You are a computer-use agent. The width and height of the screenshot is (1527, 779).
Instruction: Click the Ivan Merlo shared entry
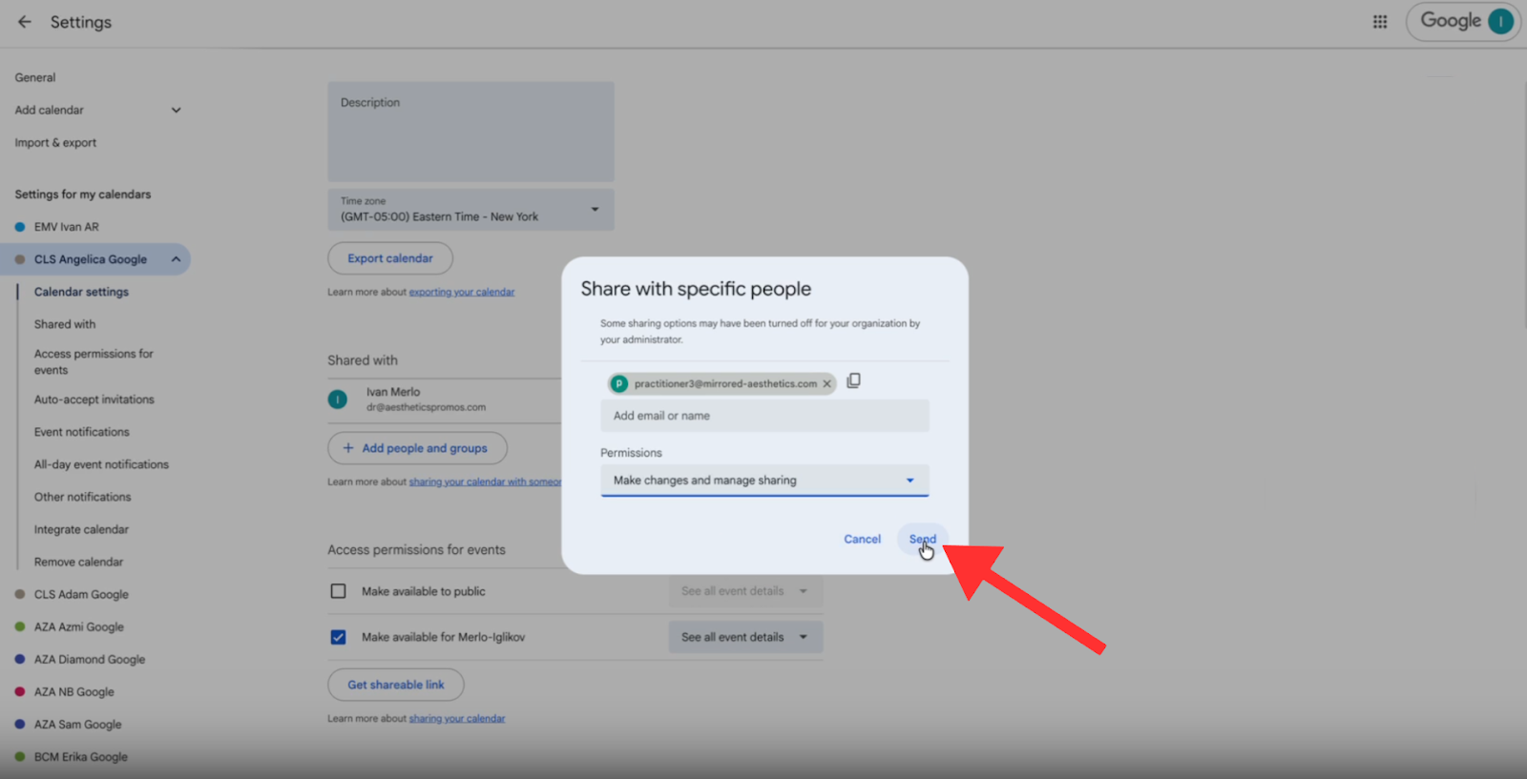(x=445, y=400)
